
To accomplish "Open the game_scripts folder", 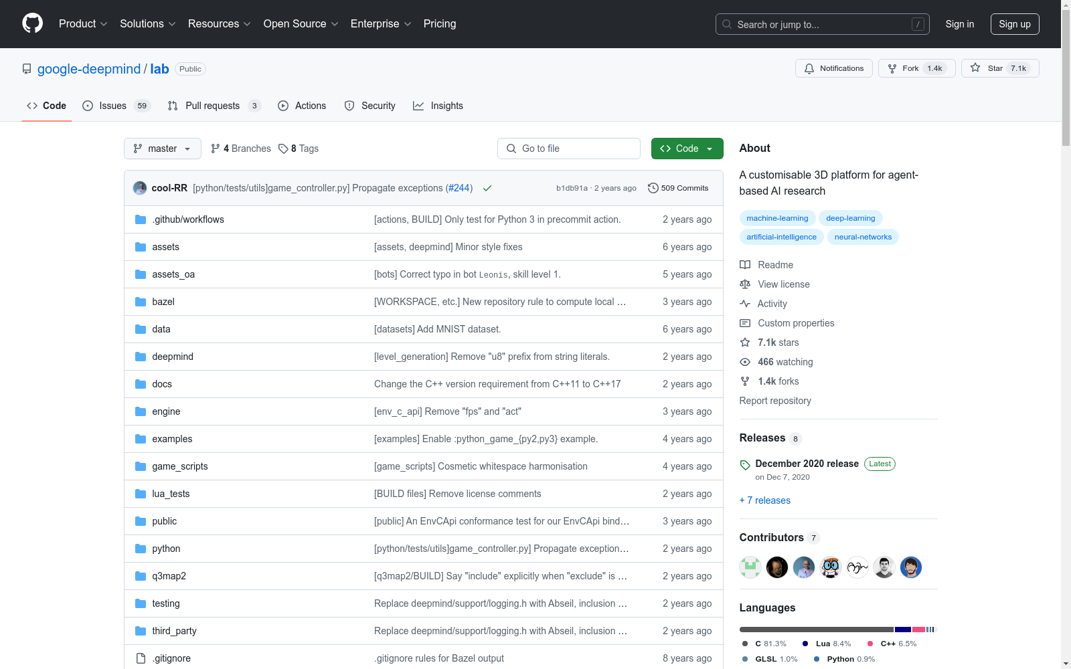I will 180,466.
